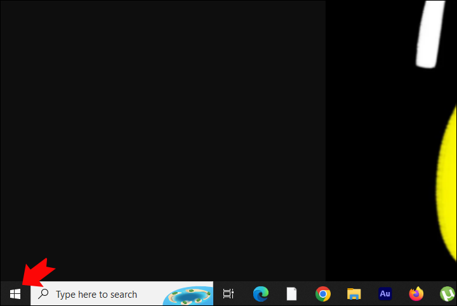Open File Explorer from the taskbar
The width and height of the screenshot is (457, 306).
tap(354, 294)
